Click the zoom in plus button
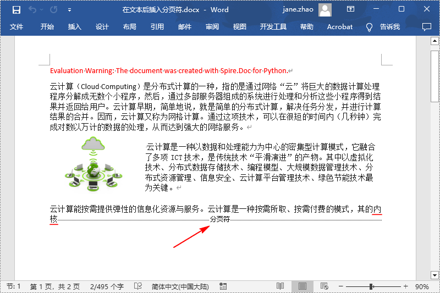 (405, 286)
